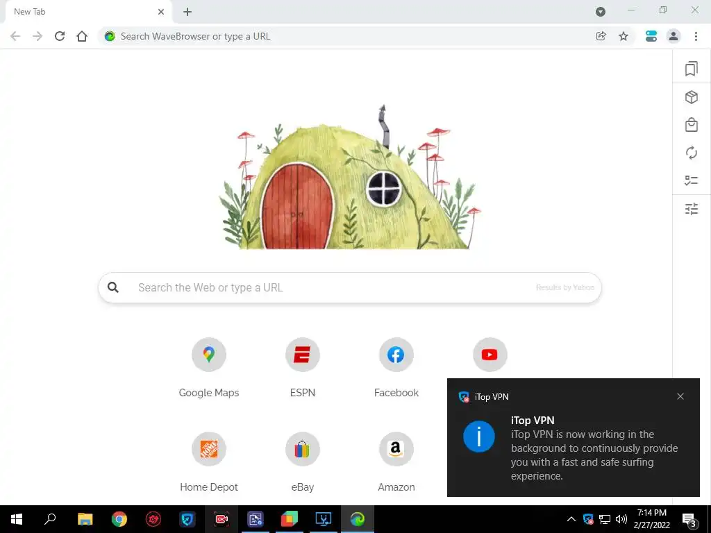
Task: Open the screen recorder taskbar app
Action: click(221, 519)
